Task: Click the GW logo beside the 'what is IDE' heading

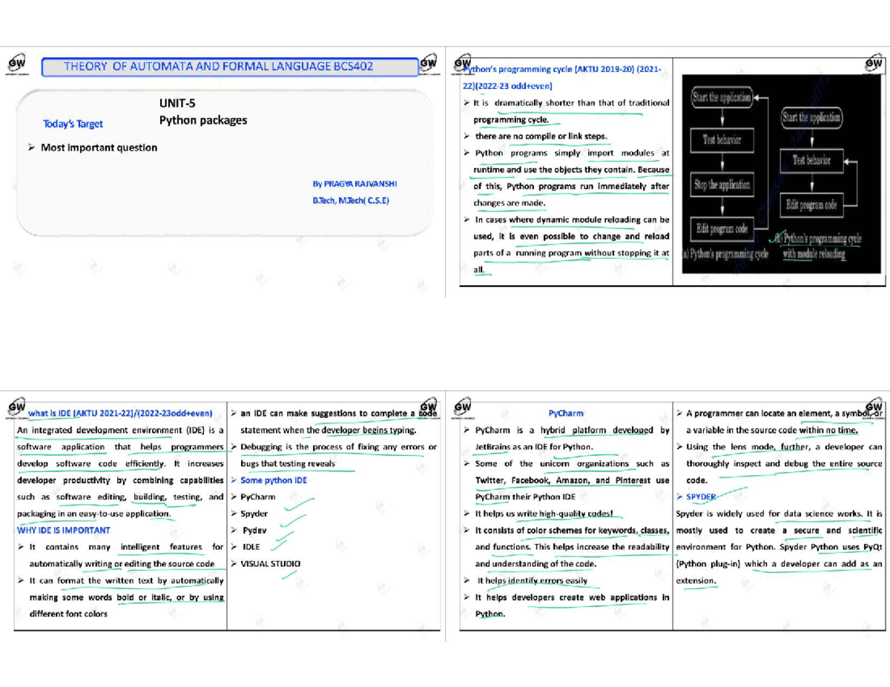Action: tap(16, 408)
